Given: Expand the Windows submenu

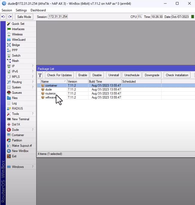Looking at the screenshot, I should tap(33, 167).
